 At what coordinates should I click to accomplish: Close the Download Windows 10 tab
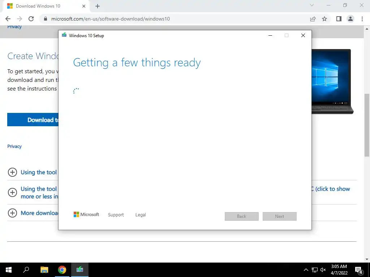[x=84, y=6]
